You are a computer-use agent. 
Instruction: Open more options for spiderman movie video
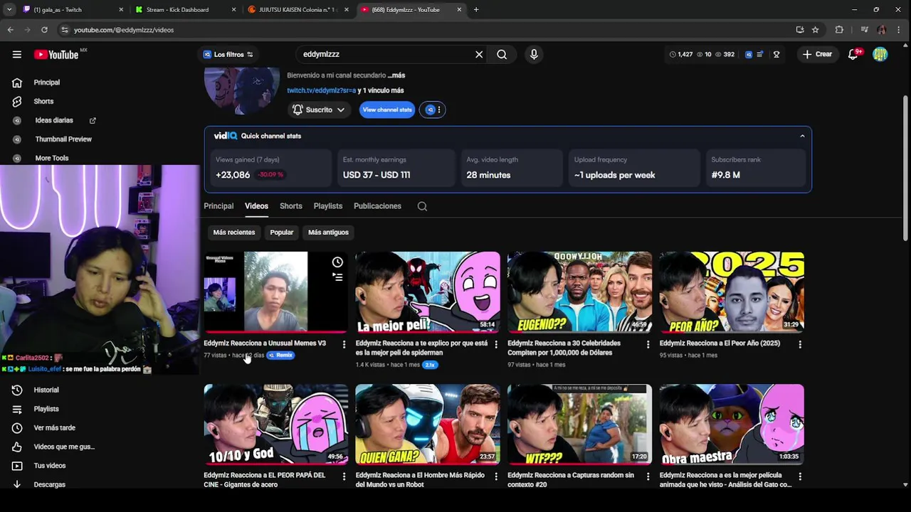tap(496, 344)
